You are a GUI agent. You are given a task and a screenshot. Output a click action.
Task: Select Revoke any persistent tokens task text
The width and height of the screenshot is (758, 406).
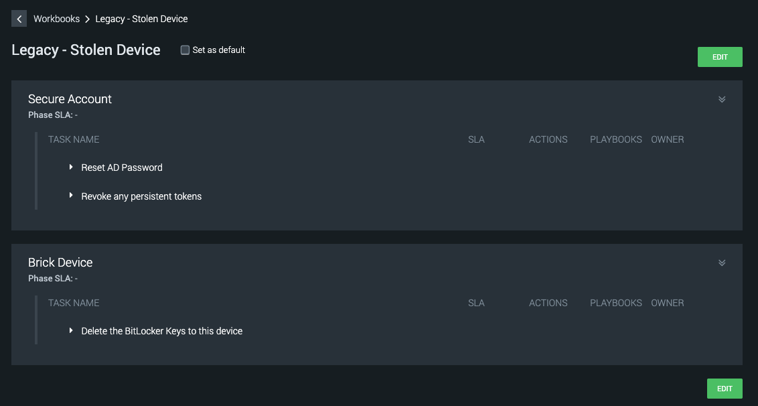coord(141,196)
